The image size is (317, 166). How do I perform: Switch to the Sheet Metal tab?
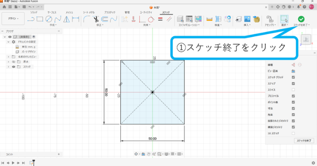(x=89, y=12)
